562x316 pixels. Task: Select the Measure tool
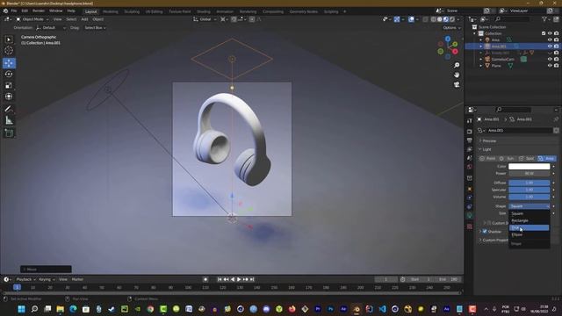[x=9, y=120]
